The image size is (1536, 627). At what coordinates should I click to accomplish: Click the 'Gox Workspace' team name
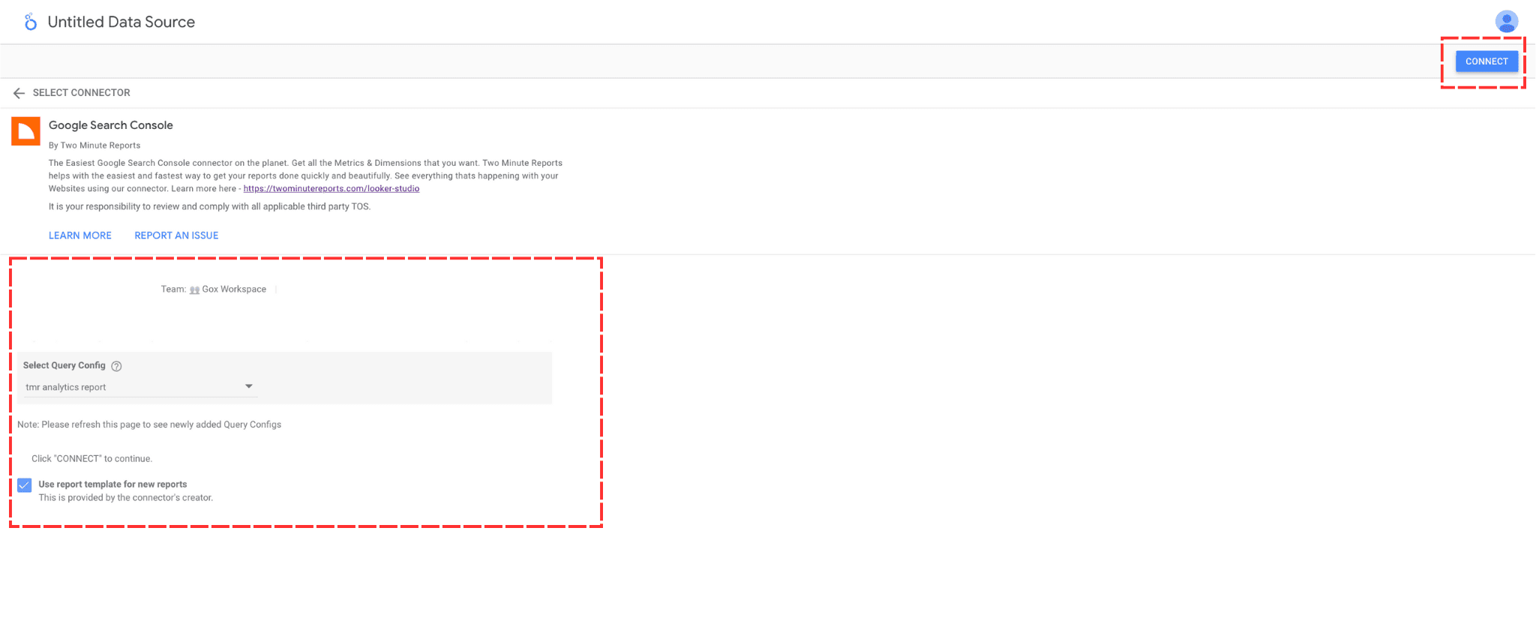pyautogui.click(x=234, y=289)
